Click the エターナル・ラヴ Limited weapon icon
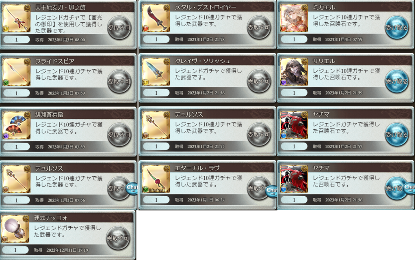 [156, 179]
